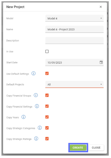Image resolution: width=111 pixels, height=158 pixels.
Task: Click info icon beside Use Default Settings
Action: coord(33,73)
